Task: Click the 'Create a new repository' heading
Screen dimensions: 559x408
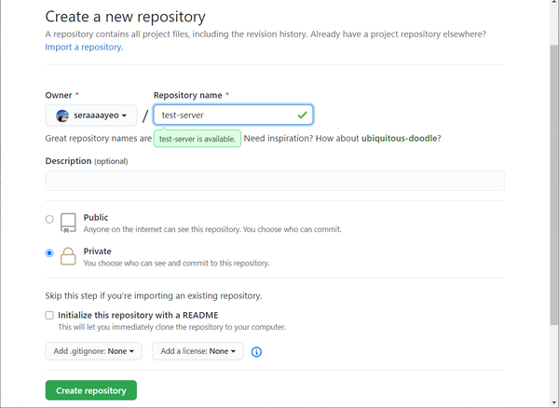Action: tap(125, 17)
